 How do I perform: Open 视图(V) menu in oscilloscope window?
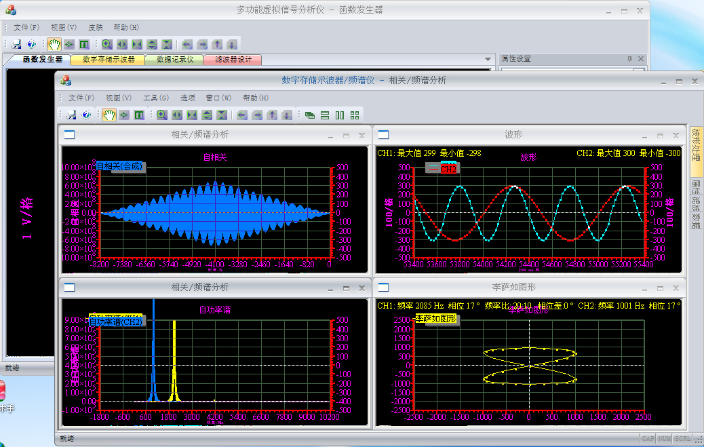point(119,98)
